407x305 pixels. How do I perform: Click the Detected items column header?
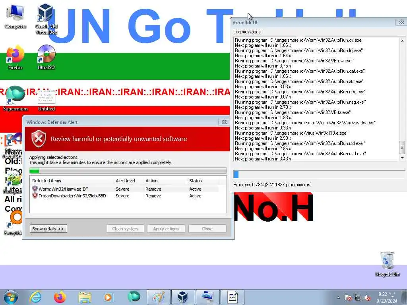point(47,181)
